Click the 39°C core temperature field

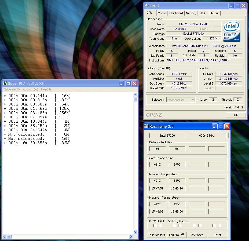point(177,165)
